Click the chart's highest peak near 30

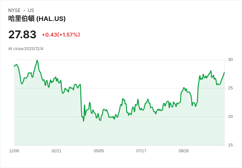pyautogui.click(x=37, y=61)
